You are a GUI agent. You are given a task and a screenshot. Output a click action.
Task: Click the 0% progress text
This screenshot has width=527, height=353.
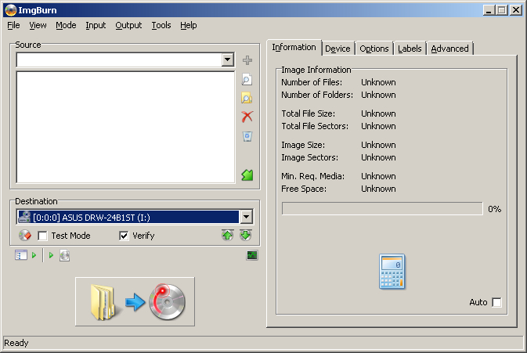tap(494, 209)
